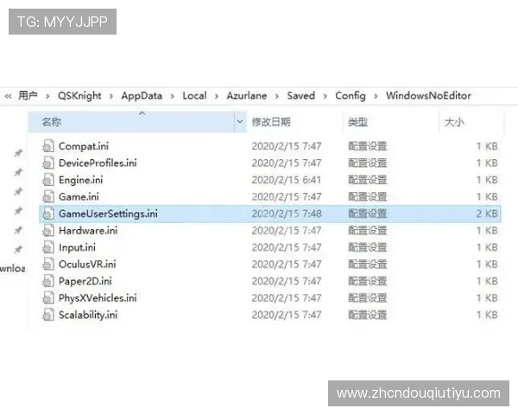Expand the chevron after Azurlane in path

277,96
